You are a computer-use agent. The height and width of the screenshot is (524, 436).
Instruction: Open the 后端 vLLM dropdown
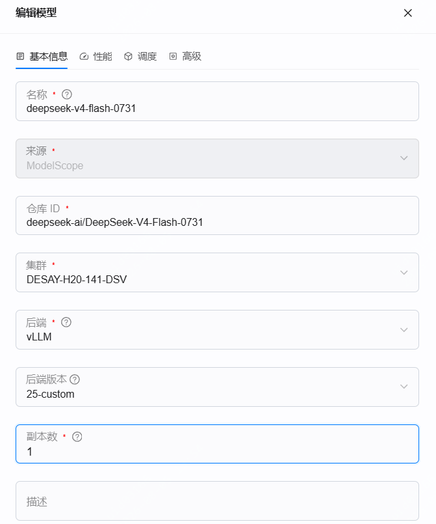(x=217, y=330)
